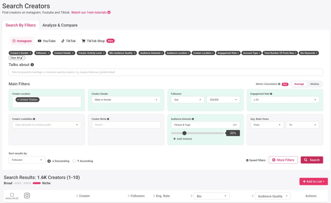
Task: Sort by the Bio column arrows
Action: (191, 196)
